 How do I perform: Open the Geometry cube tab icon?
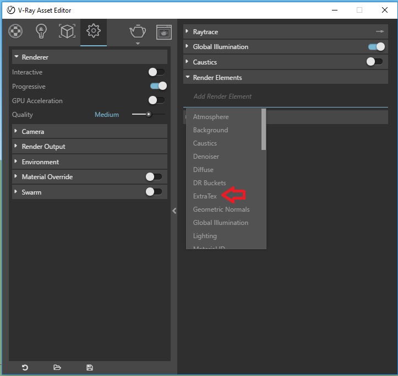tap(67, 31)
